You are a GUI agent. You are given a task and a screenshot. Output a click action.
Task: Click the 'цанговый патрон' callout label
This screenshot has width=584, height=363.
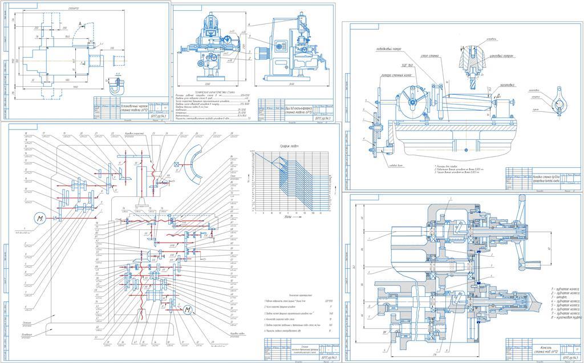tap(501, 55)
